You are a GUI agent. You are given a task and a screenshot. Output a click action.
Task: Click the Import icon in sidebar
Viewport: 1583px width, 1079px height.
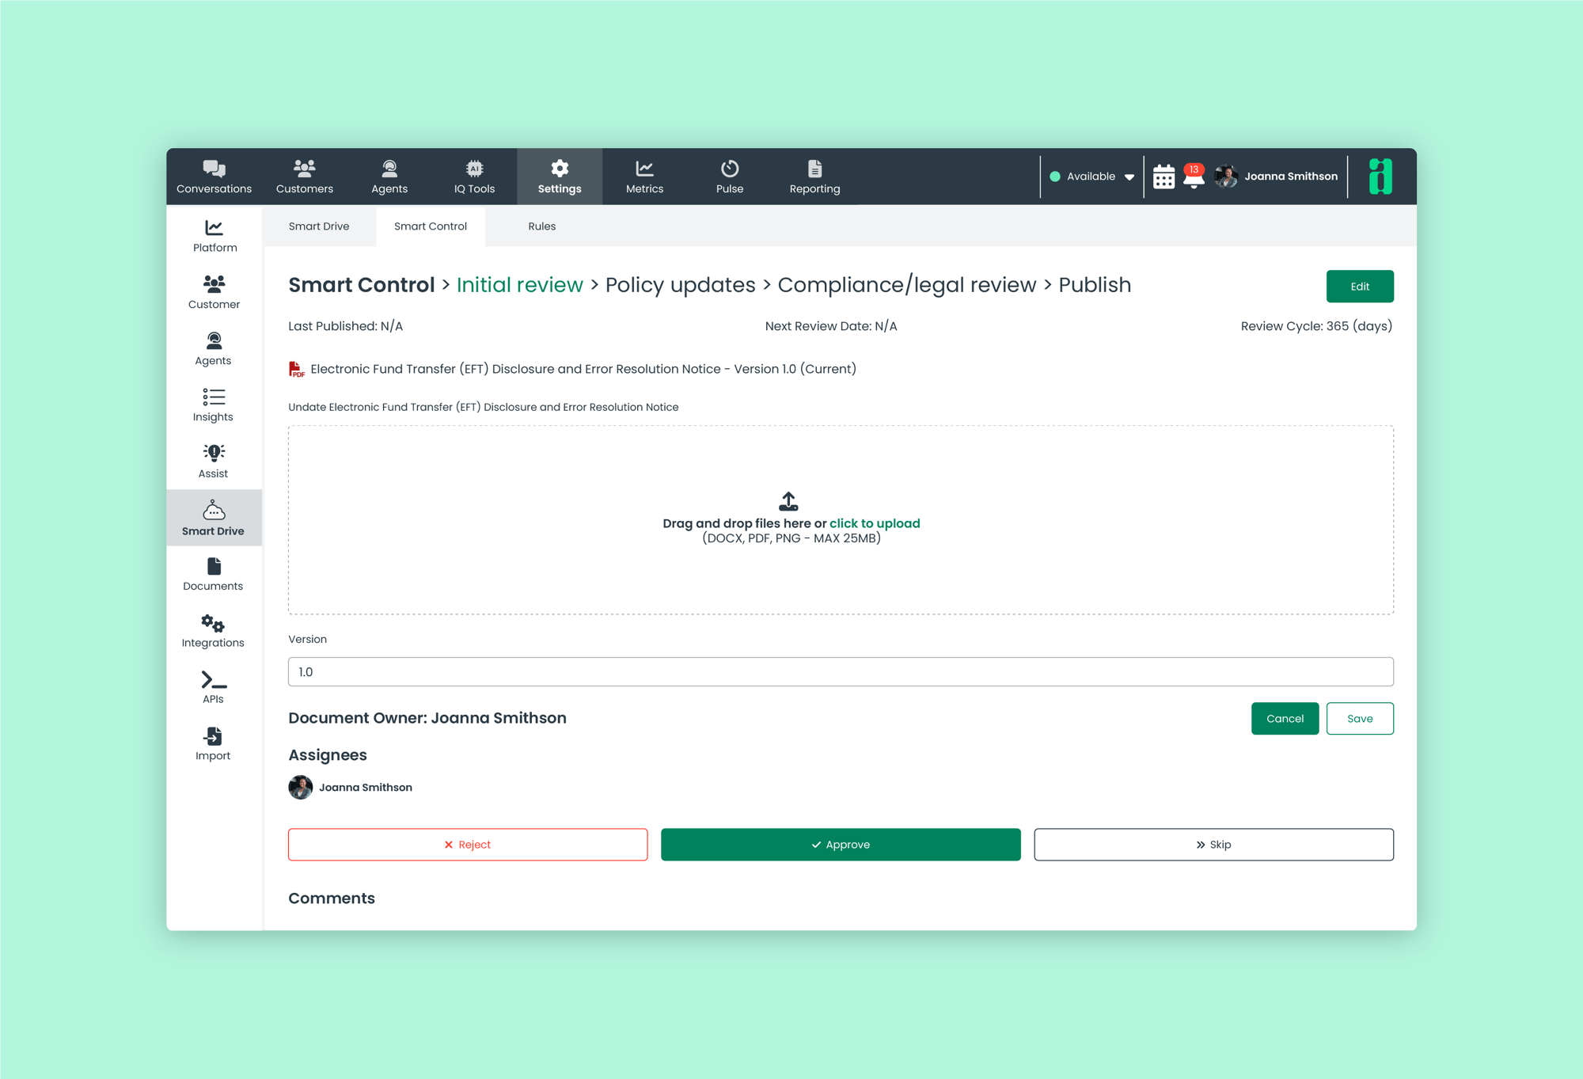click(213, 743)
